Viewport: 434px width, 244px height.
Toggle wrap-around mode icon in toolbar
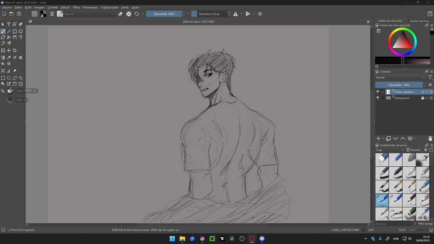point(260,14)
